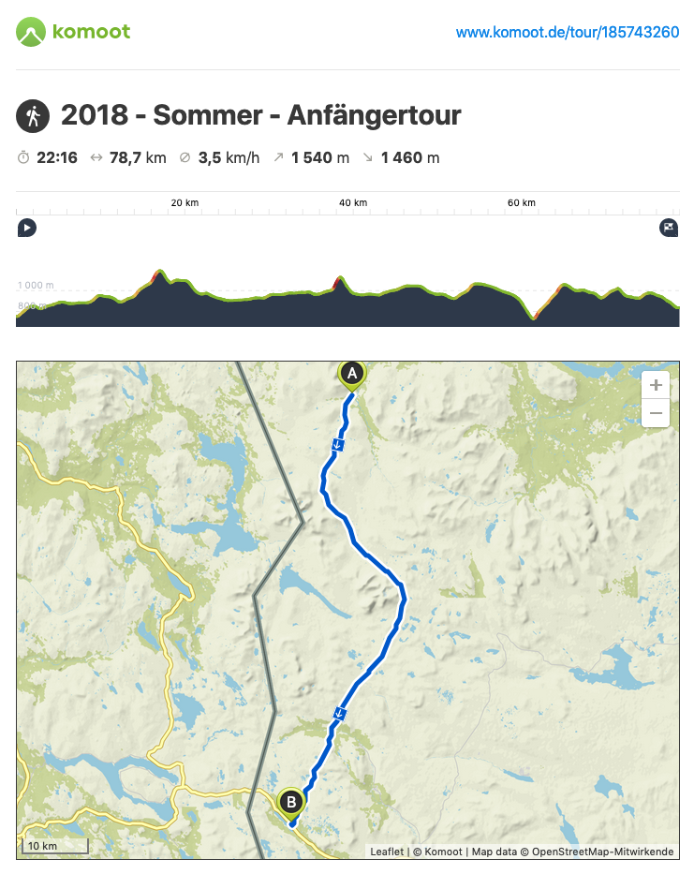
Task: Click the lower route direction arrow
Action: [x=339, y=713]
